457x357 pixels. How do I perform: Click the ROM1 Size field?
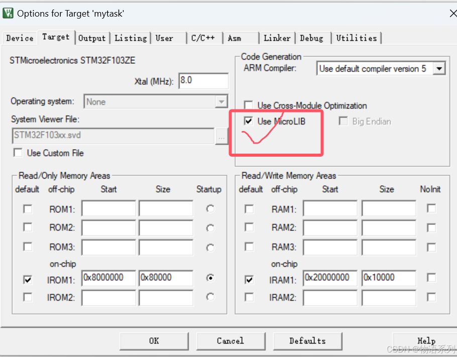point(166,208)
